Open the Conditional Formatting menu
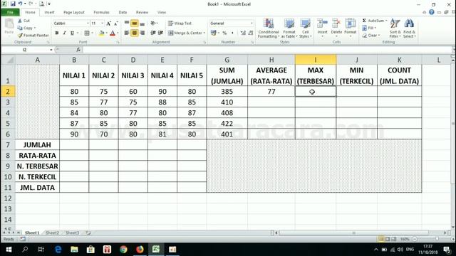This screenshot has height=256, width=456. tap(269, 28)
